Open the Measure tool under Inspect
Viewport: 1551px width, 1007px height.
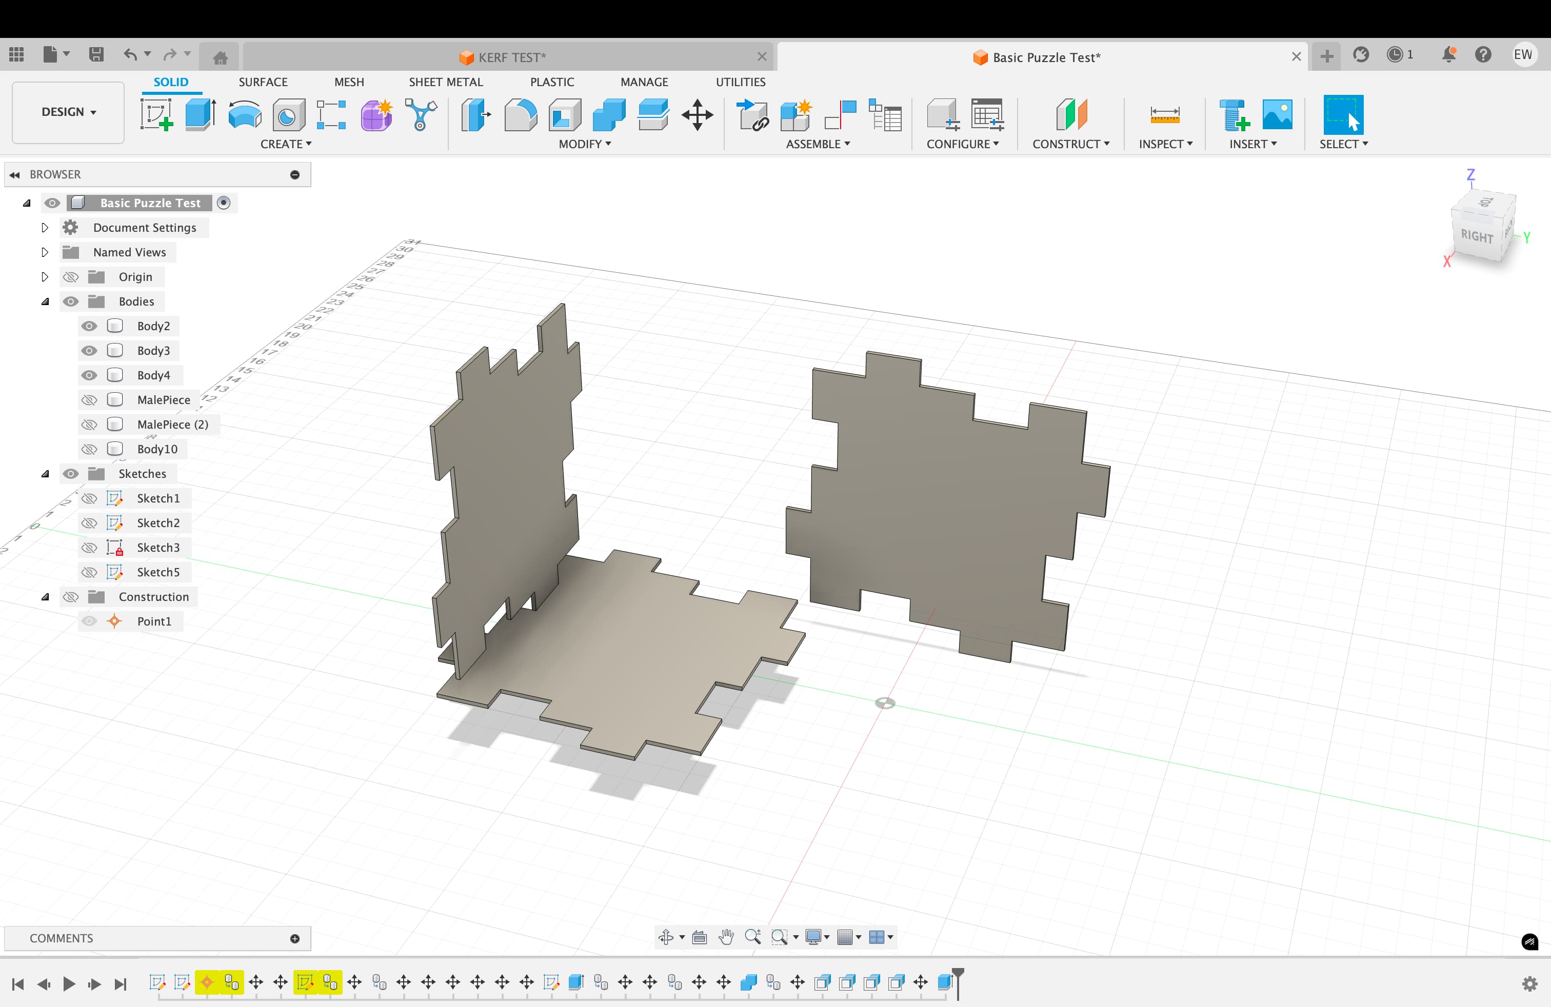pos(1165,115)
